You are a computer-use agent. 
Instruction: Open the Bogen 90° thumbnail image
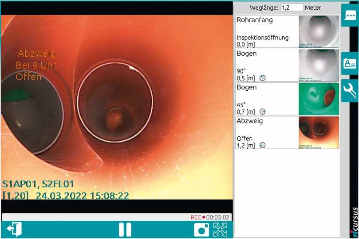click(x=319, y=65)
